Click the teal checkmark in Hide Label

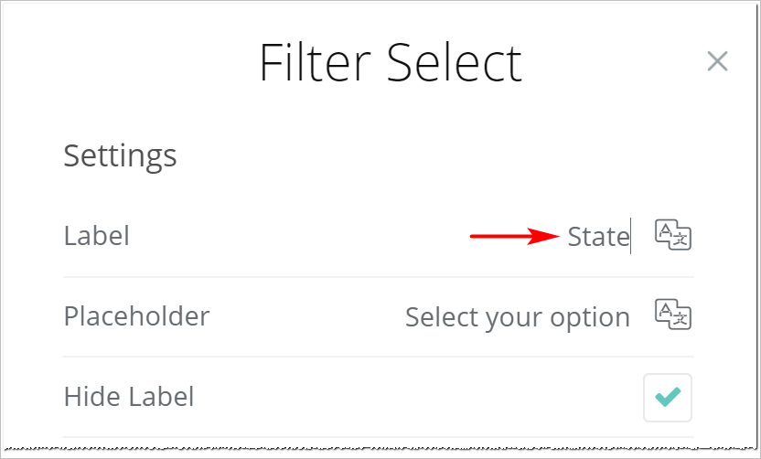(668, 397)
